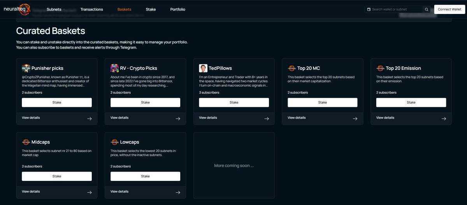
Task: Click the search magnifier icon button
Action: (x=427, y=9)
